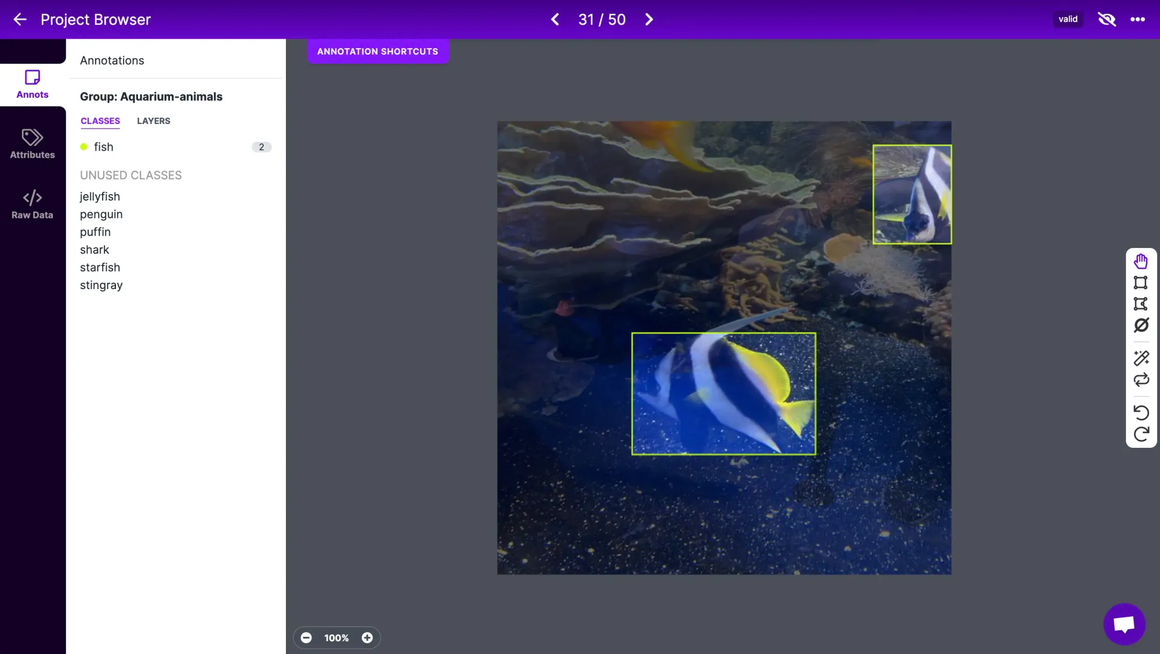Screen dimensions: 1160x654
Task: Select the hand pan tool
Action: (1141, 262)
